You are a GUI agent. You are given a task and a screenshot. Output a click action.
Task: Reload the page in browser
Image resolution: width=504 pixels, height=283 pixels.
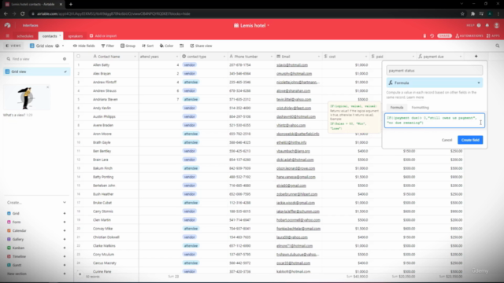tap(23, 14)
